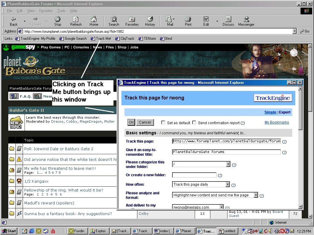
Task: Click the New Topic megaphone icon
Action: click(16, 122)
